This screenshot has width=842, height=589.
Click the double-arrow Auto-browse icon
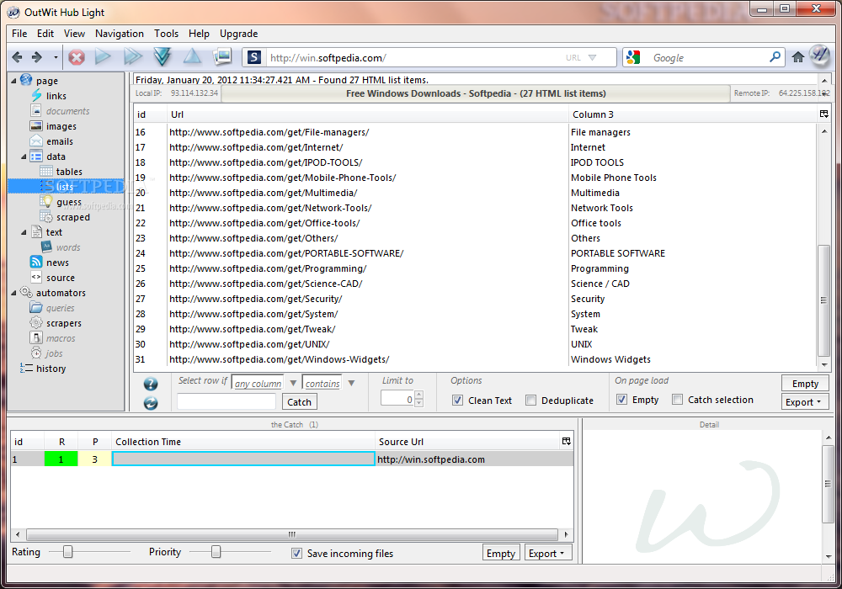pyautogui.click(x=133, y=56)
